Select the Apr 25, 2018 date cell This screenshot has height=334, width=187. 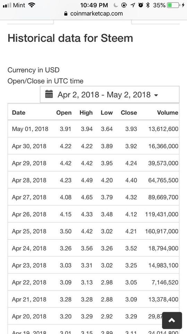tap(29, 231)
